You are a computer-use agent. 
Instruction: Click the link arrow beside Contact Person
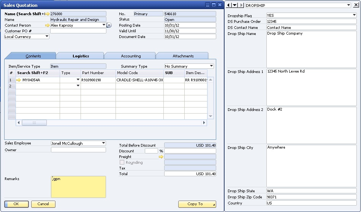pyautogui.click(x=47, y=25)
